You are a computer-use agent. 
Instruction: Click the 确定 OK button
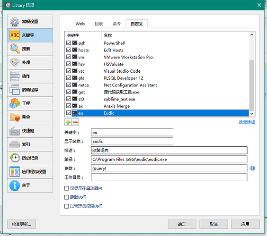(182, 224)
